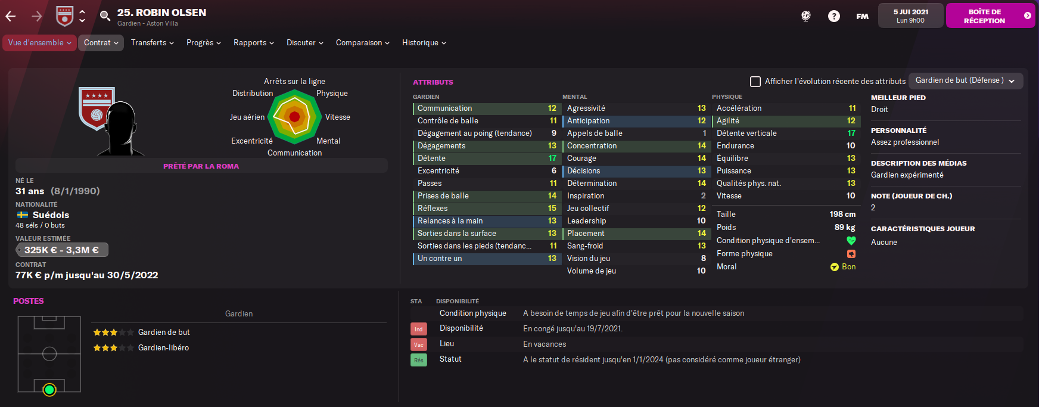The height and width of the screenshot is (407, 1039).
Task: Click the back navigation arrow
Action: pyautogui.click(x=11, y=16)
